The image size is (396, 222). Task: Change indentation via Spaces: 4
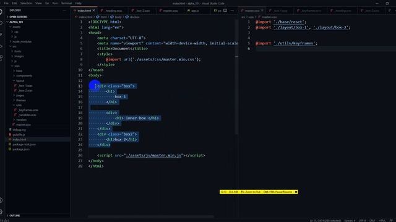coord(350,221)
